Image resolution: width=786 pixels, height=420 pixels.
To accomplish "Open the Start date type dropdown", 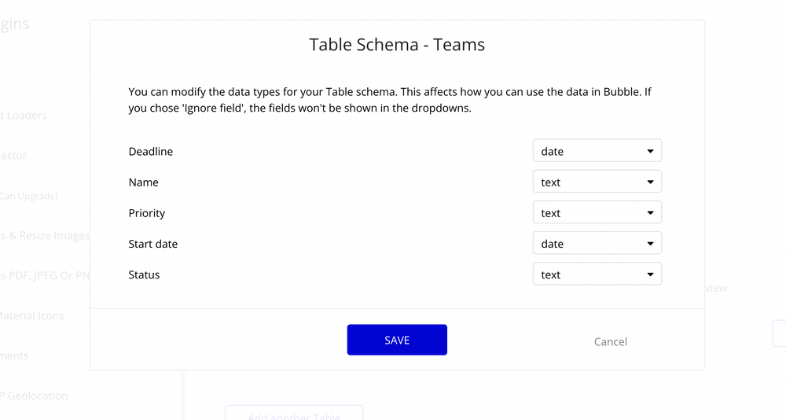I will pos(597,243).
